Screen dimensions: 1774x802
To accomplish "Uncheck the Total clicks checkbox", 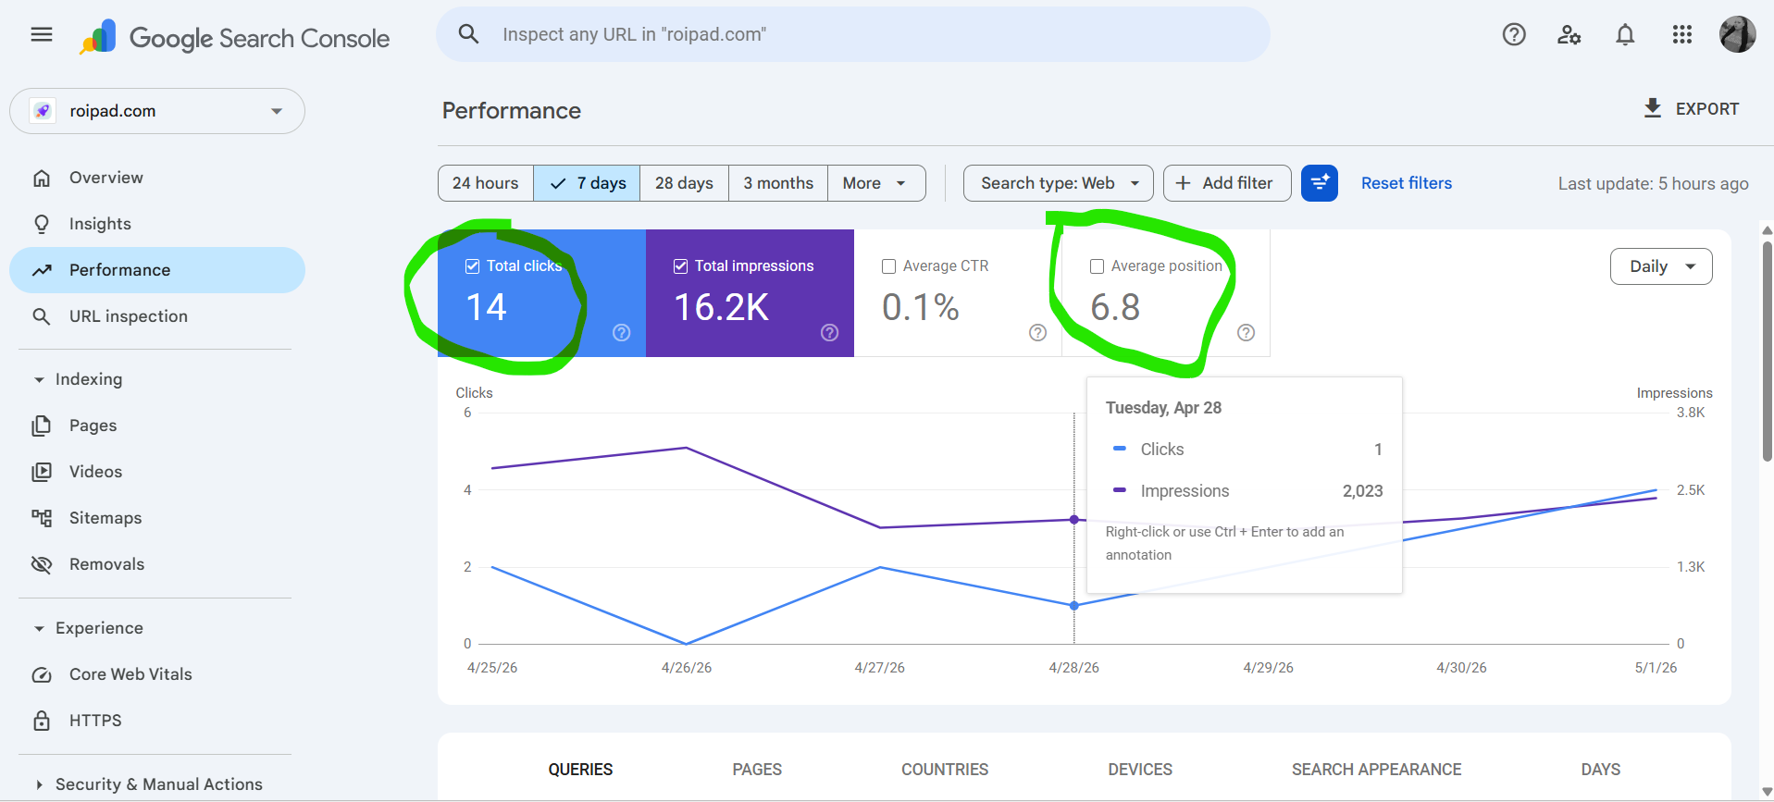I will tap(472, 266).
